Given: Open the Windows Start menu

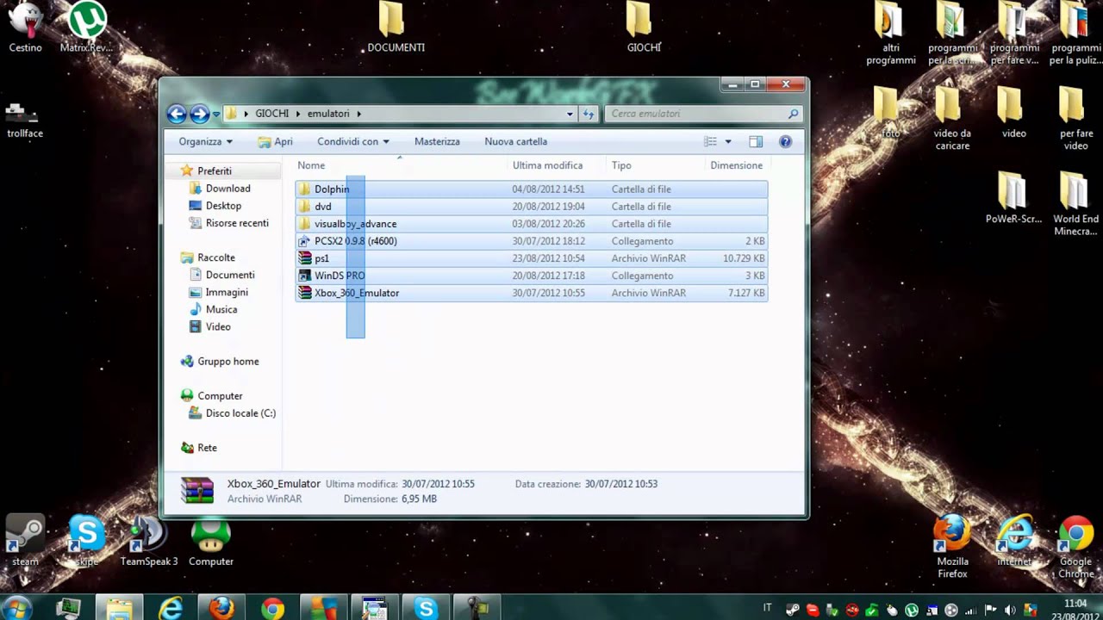Looking at the screenshot, I should click(17, 608).
